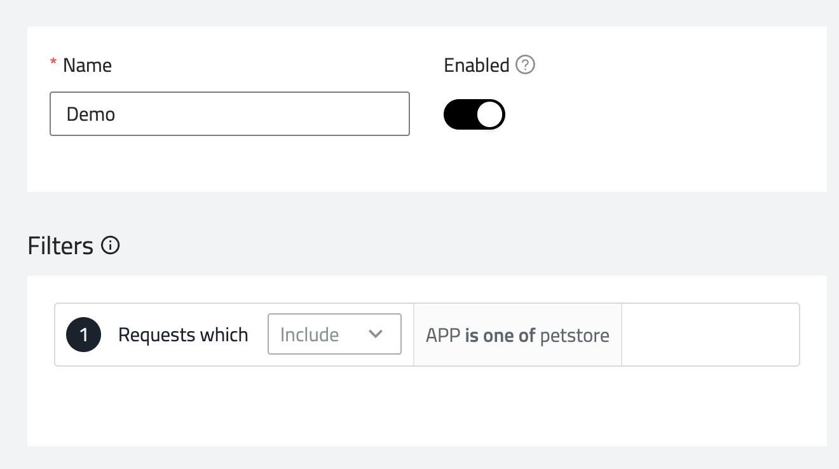Click the chevron arrow in Include dropdown

pos(376,334)
